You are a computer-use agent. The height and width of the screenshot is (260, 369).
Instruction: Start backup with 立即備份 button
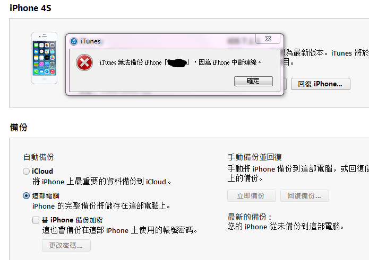coord(252,196)
